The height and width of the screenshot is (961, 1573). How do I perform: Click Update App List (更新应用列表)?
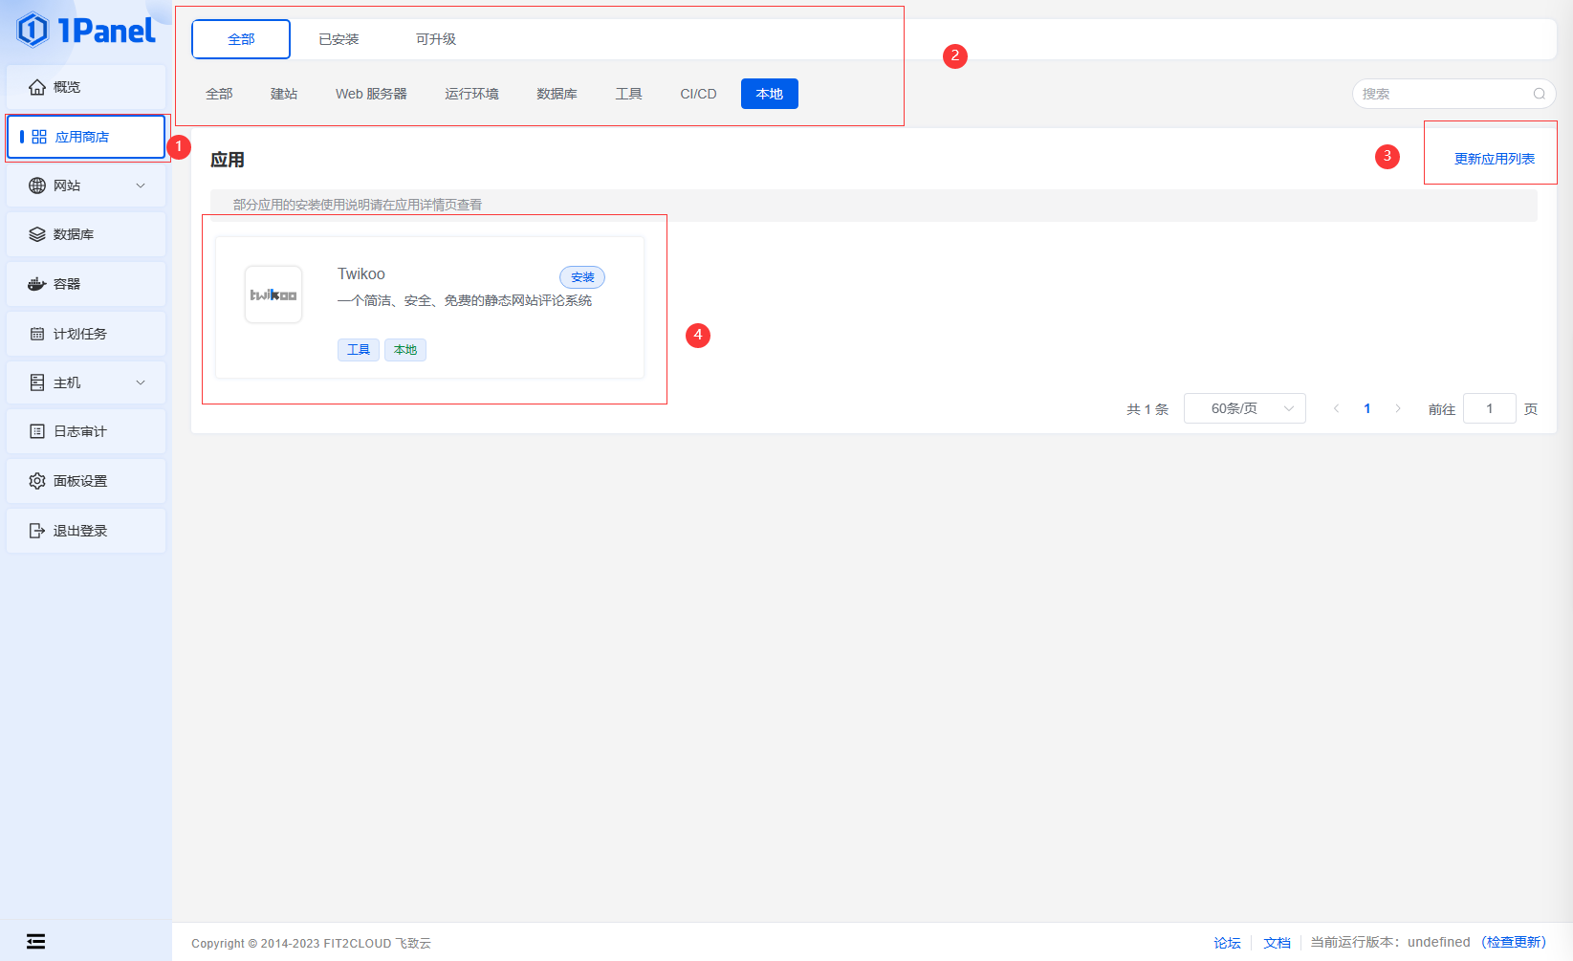pos(1494,159)
